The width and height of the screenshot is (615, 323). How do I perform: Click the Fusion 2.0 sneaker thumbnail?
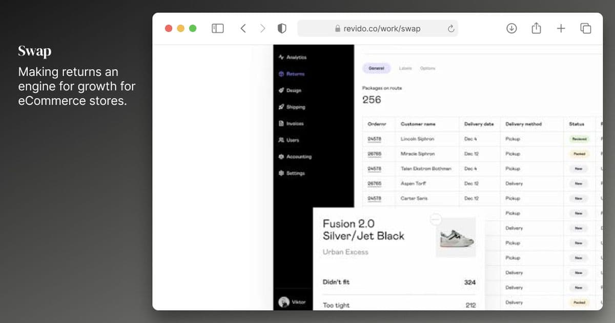[456, 237]
